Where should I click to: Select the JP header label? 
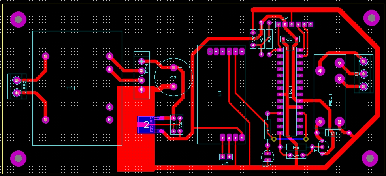pos(284,19)
